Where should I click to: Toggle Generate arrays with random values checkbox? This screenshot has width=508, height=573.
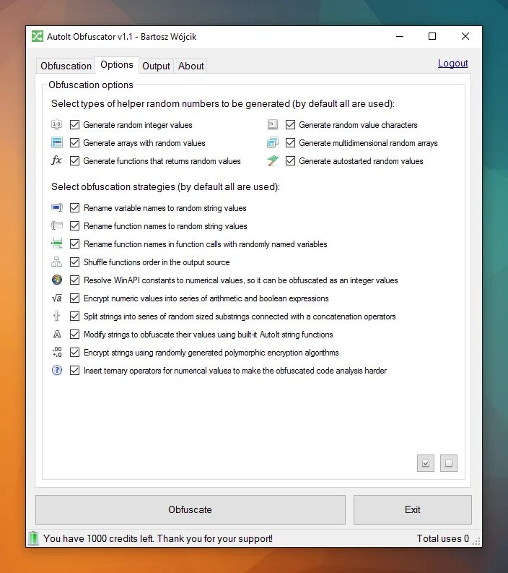point(74,142)
